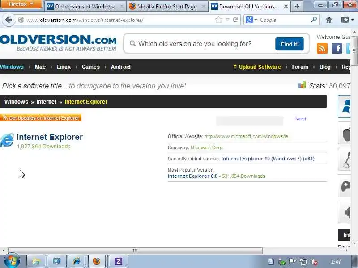This screenshot has width=358, height=268.
Task: Bookmark this page with the star icon
Action: coord(218,20)
